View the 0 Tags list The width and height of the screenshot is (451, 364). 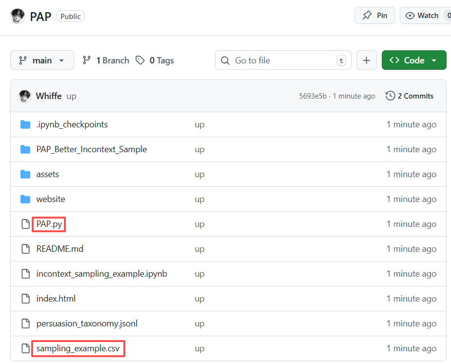[x=155, y=61]
